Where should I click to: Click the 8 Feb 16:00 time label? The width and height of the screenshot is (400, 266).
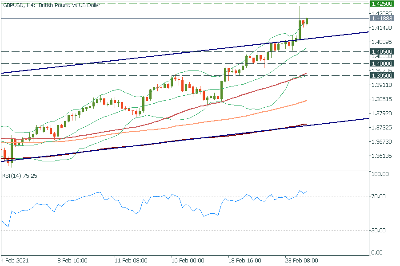coord(72,261)
